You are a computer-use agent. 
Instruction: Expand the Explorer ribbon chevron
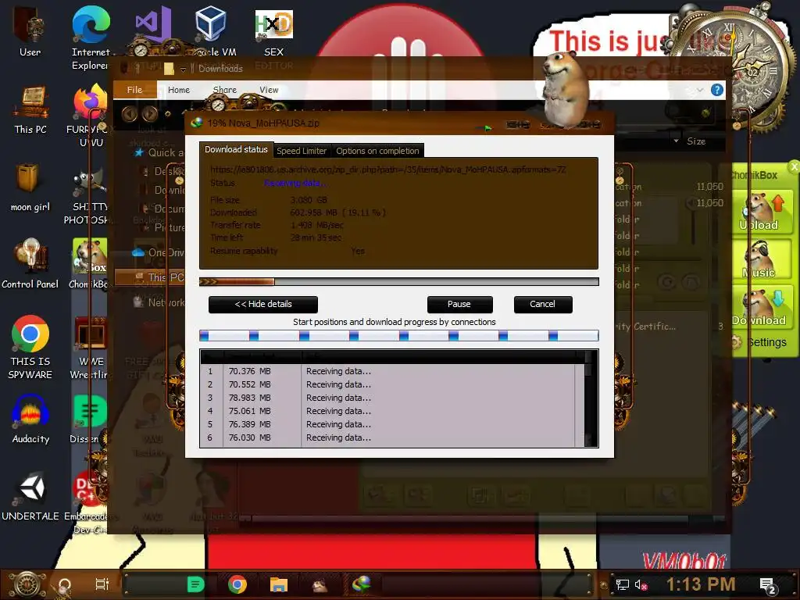[x=700, y=91]
